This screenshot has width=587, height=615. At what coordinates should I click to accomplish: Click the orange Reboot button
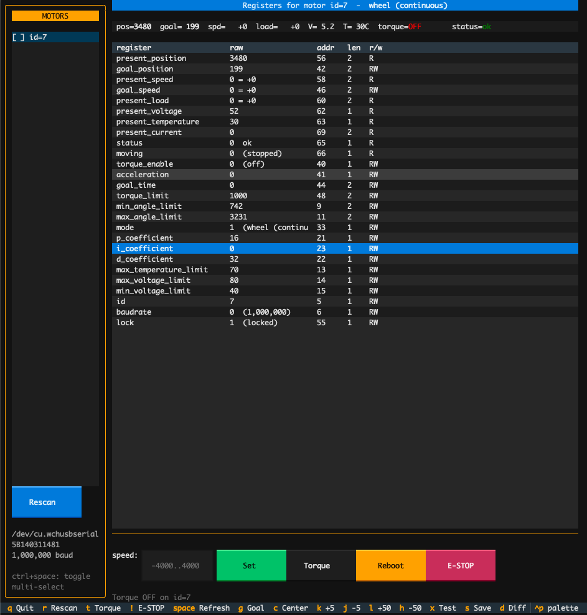[390, 565]
